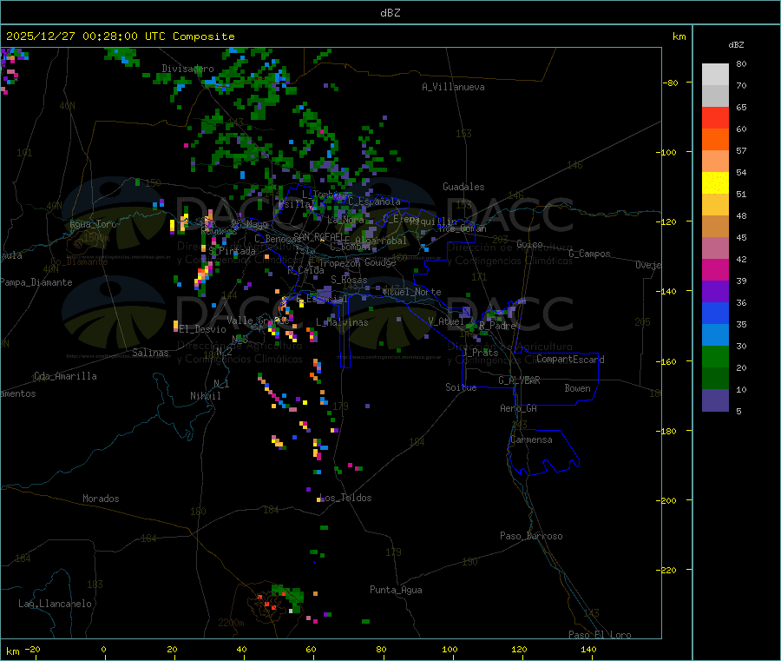Click the 5 dBZ slate-purple swatch
Viewport: 781px width, 661px height.
[x=715, y=400]
